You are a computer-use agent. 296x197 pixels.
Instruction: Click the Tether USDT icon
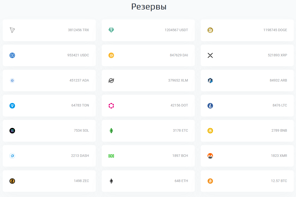pos(111,30)
